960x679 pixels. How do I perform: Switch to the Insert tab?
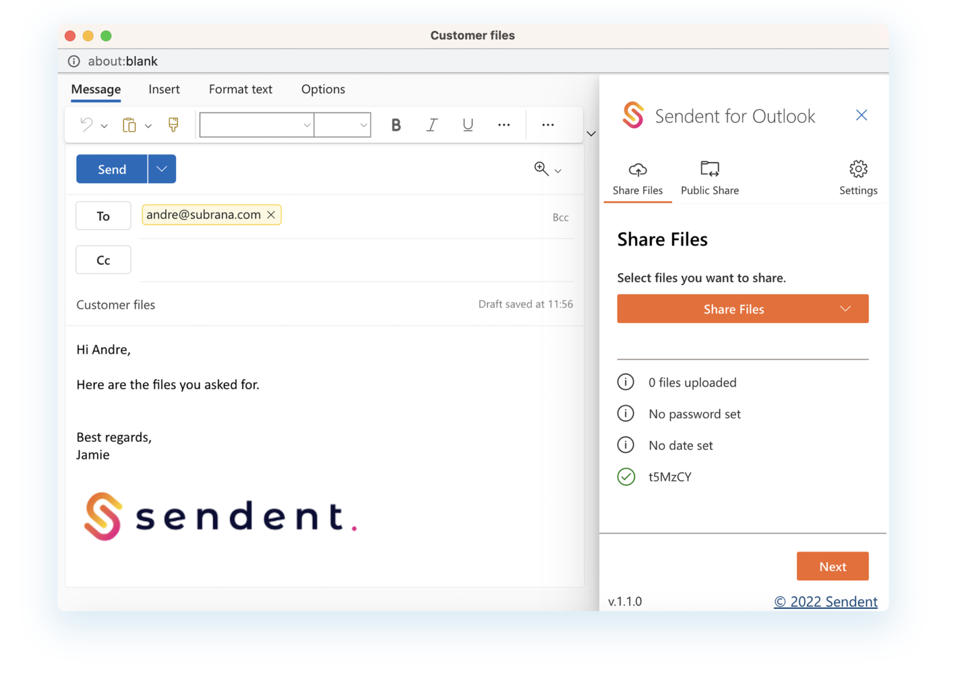pyautogui.click(x=164, y=89)
